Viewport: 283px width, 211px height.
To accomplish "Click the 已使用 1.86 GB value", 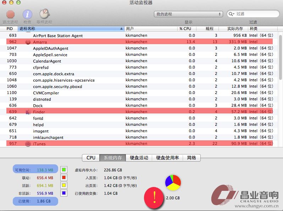I will pos(44,201).
